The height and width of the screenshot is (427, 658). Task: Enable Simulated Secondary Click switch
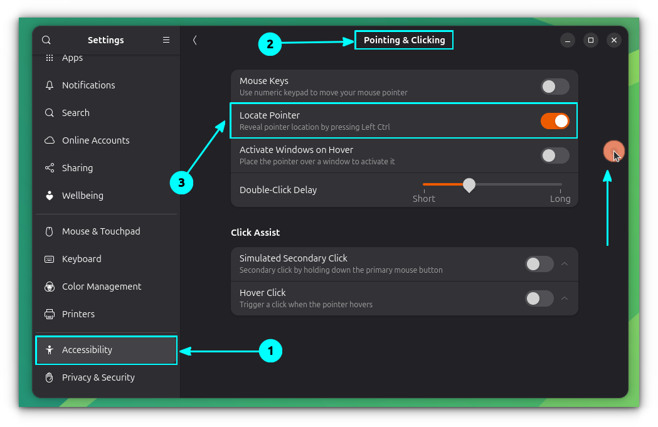click(539, 264)
